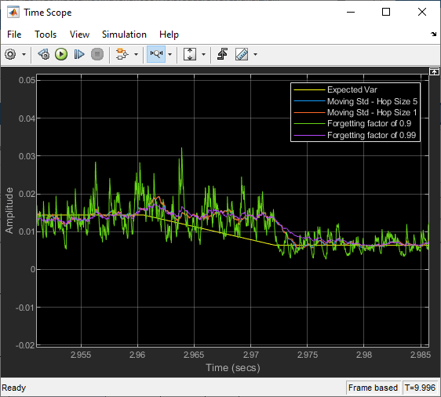
Task: Toggle the Zoom X-axis tool
Action: click(x=156, y=54)
